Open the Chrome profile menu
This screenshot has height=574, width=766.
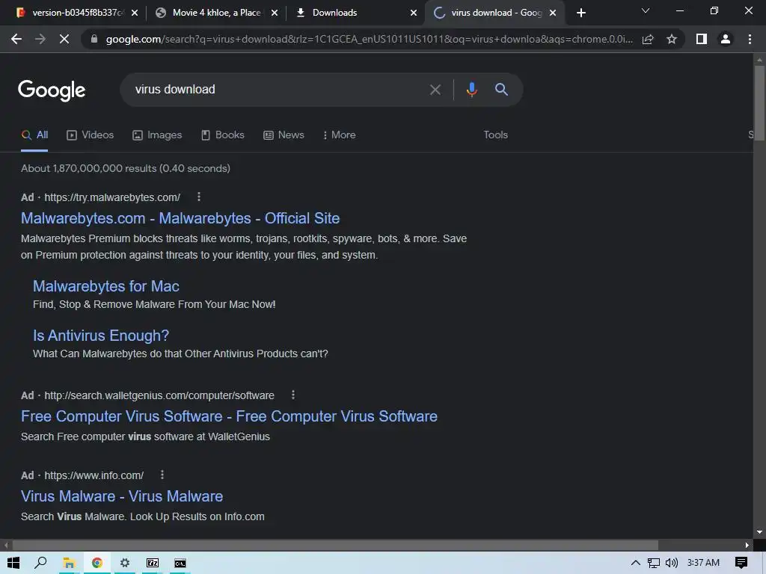tap(726, 39)
